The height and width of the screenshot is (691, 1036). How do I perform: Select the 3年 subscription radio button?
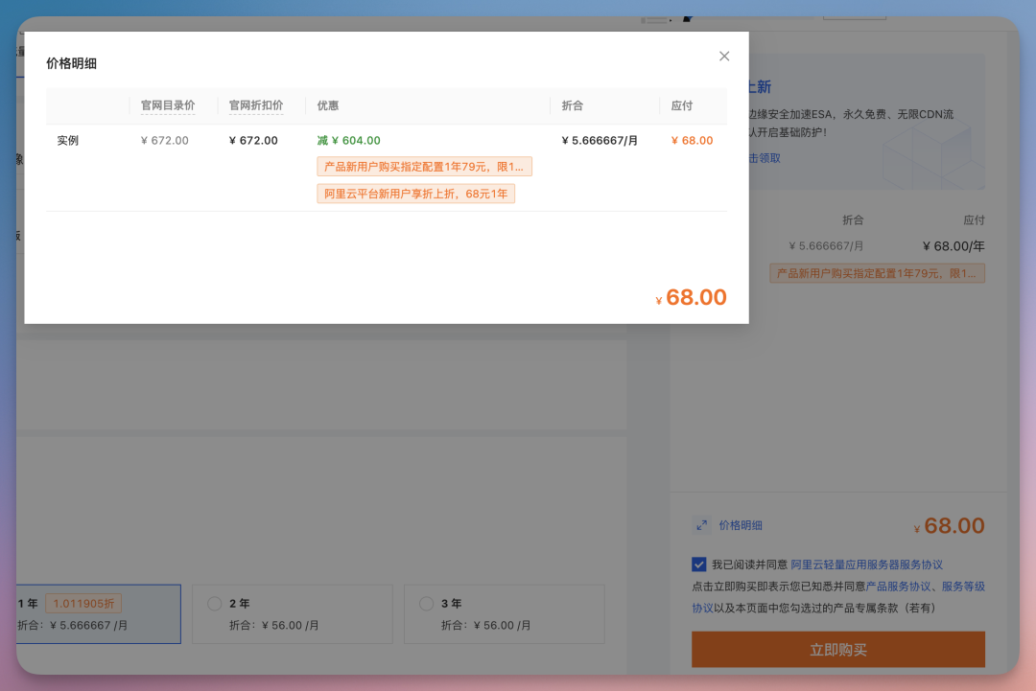tap(426, 604)
